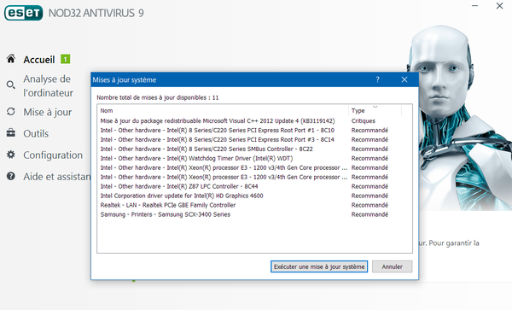Go to Mise à jour in the sidebar
Viewport: 512px width, 310px height.
[47, 112]
